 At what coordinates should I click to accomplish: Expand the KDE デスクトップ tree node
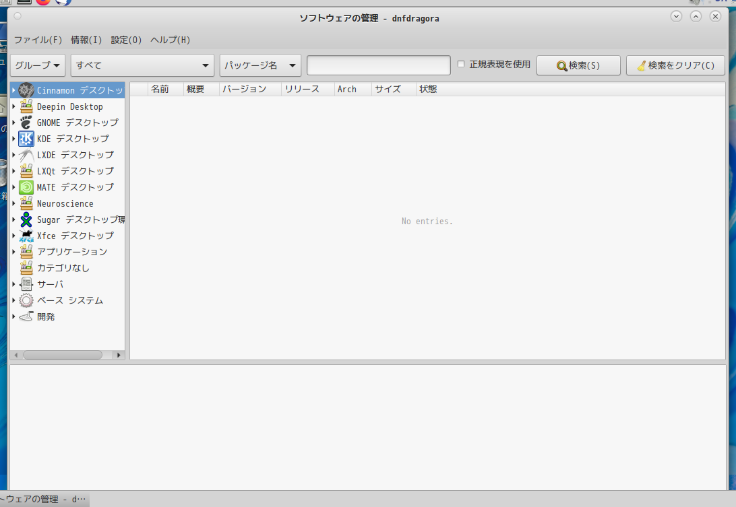(13, 139)
